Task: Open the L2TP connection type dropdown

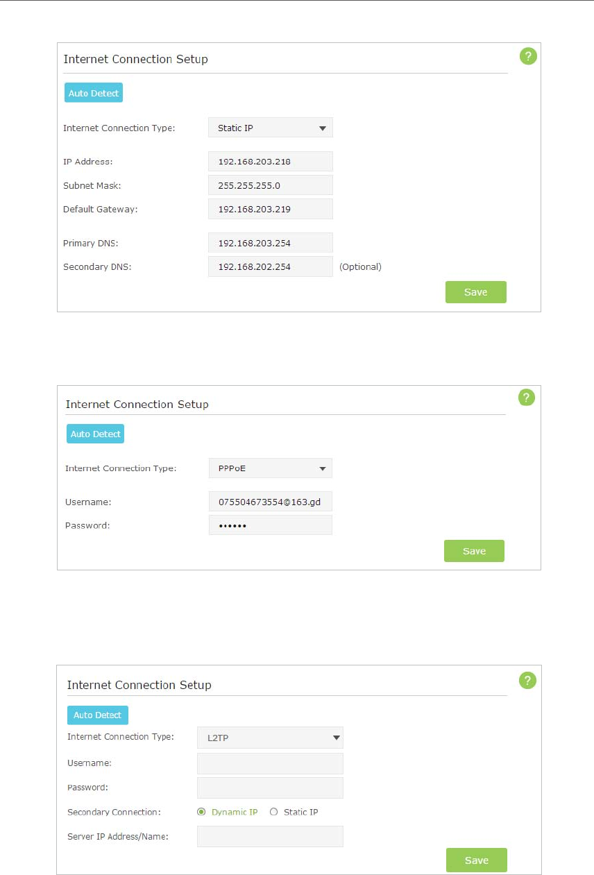Action: coord(270,738)
